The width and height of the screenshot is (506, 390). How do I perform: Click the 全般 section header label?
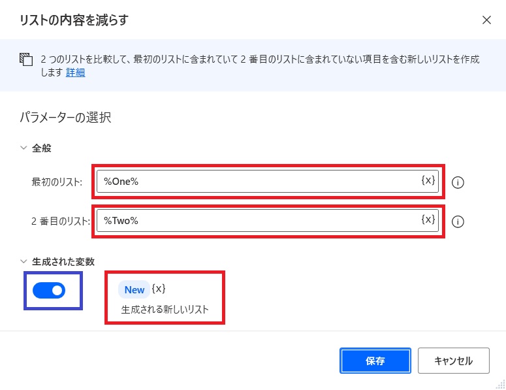point(42,148)
